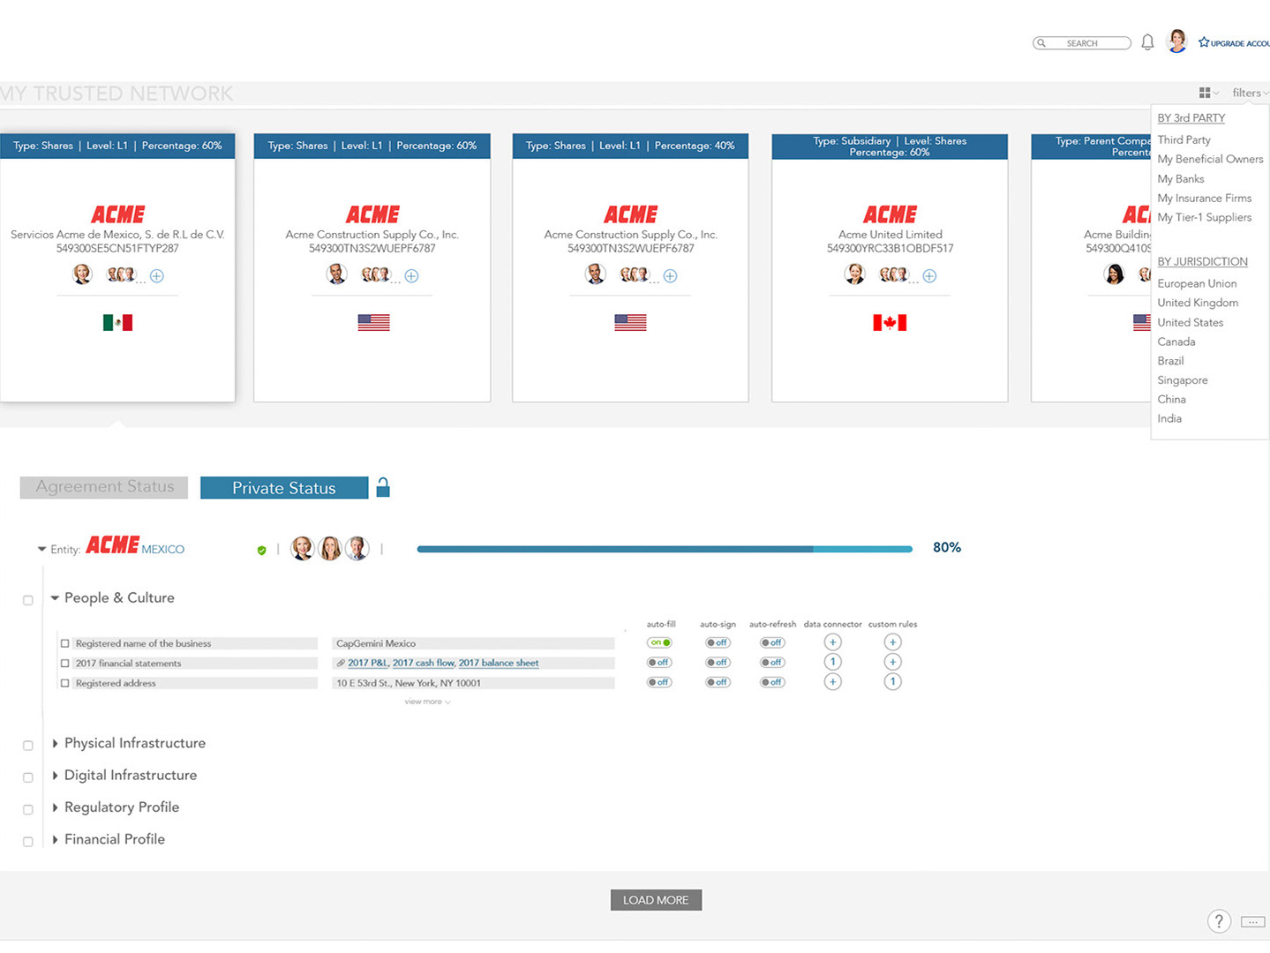Collapse the People & Culture section
Screen dimensions: 1270x953
pyautogui.click(x=55, y=598)
